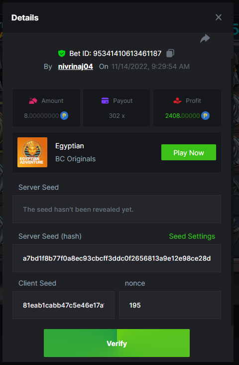
Task: Click the Play Now button
Action: (189, 152)
